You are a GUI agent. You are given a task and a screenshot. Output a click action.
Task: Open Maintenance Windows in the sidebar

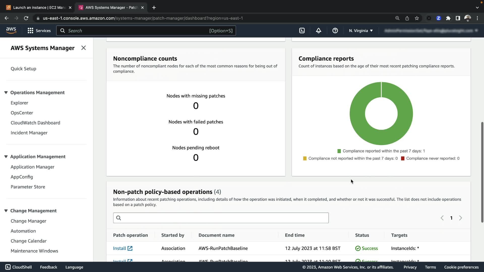coord(34,251)
